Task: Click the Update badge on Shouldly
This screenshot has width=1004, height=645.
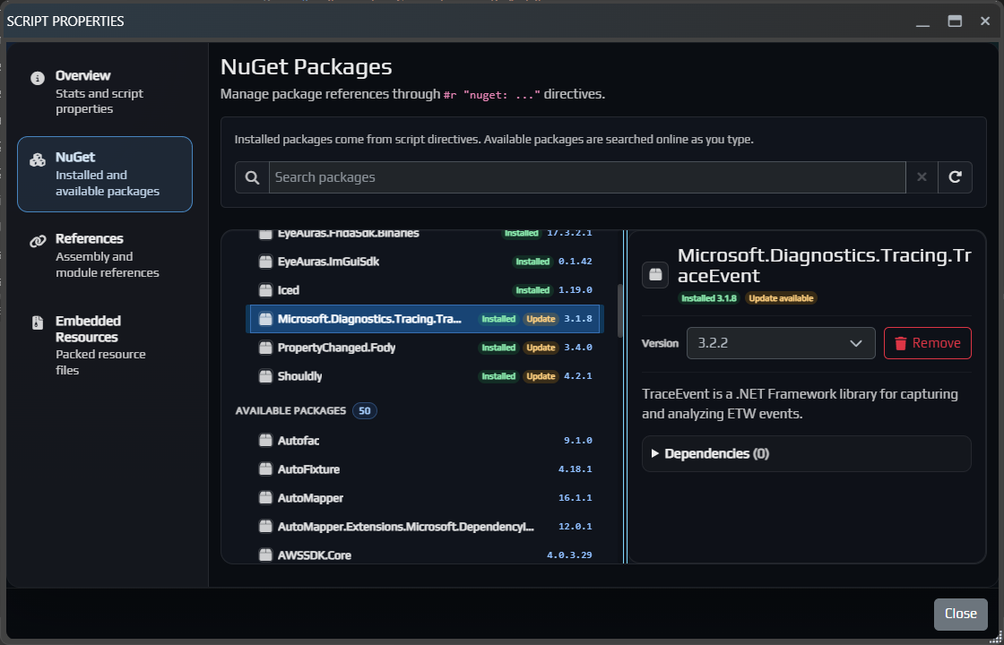Action: (x=540, y=376)
